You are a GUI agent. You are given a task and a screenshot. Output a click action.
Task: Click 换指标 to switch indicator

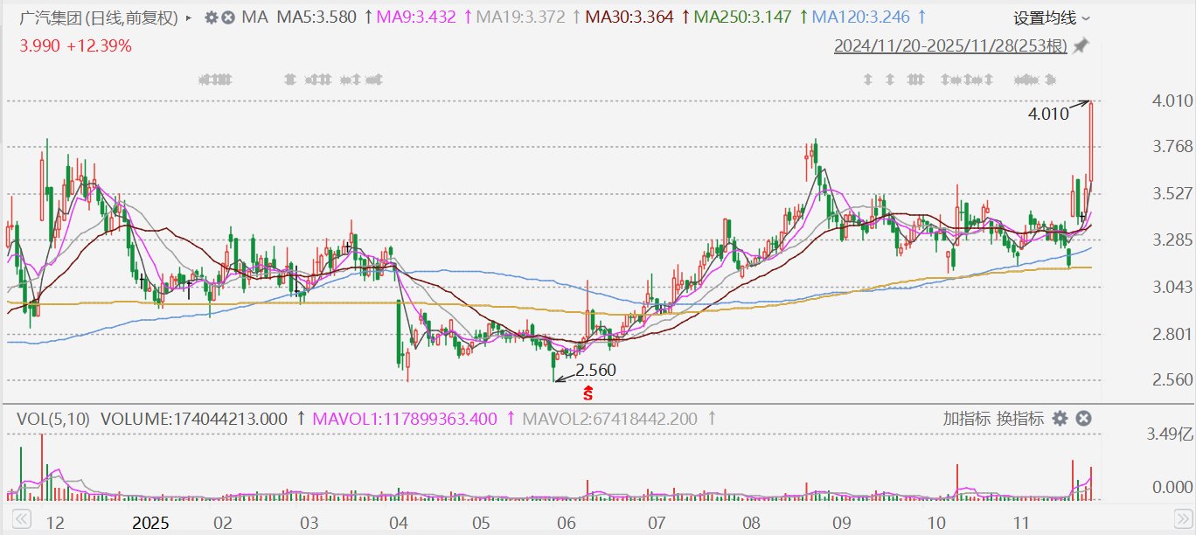coord(1020,419)
